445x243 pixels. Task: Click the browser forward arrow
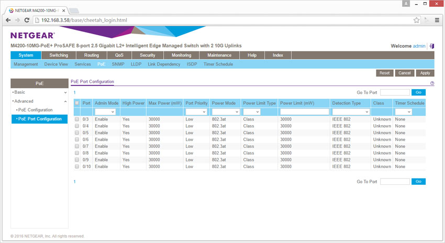pos(17,20)
